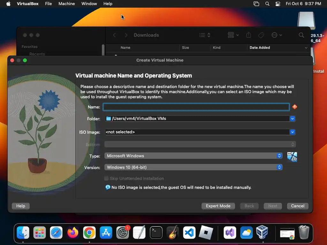Click the Help button in dialog
The height and width of the screenshot is (245, 327).
click(x=21, y=206)
